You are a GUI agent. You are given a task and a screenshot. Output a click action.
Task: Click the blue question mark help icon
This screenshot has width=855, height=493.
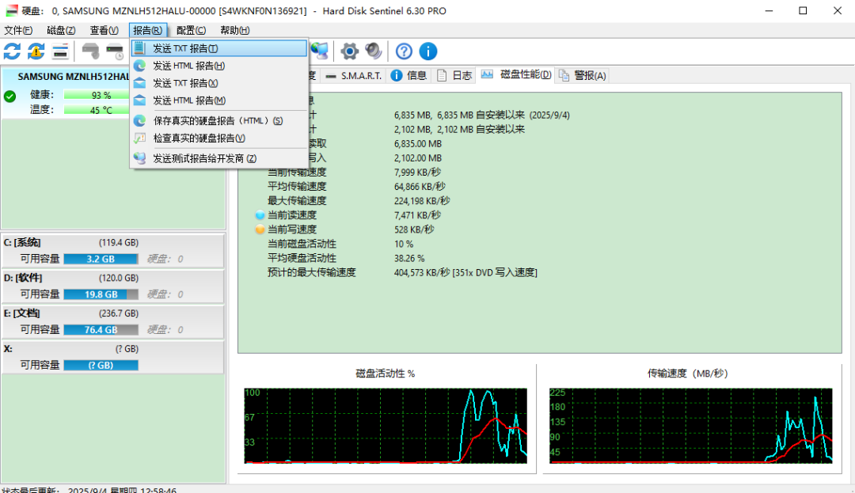pyautogui.click(x=404, y=51)
